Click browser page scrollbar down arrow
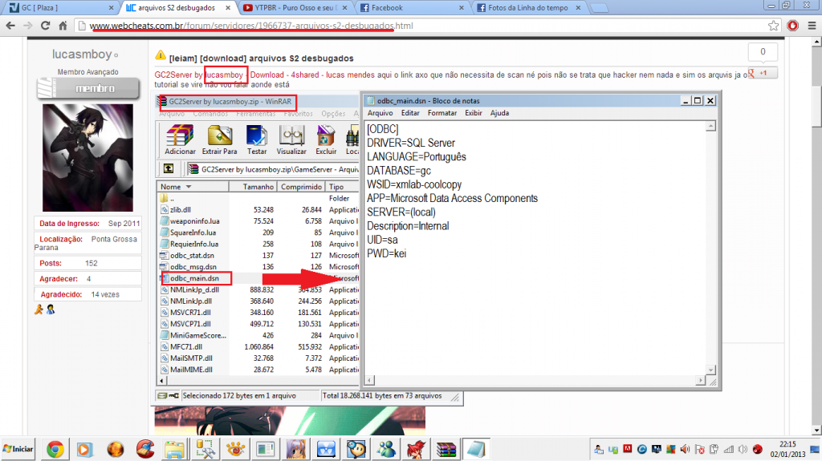Screen dimensions: 822x461 [816, 430]
